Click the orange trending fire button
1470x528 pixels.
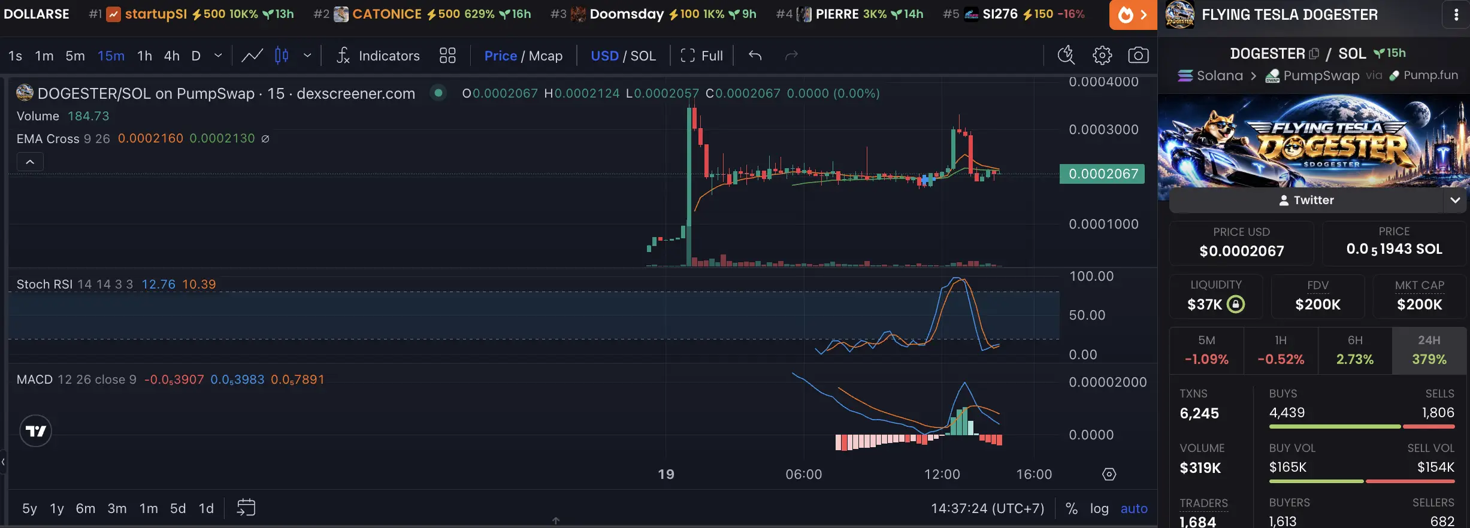coord(1133,14)
